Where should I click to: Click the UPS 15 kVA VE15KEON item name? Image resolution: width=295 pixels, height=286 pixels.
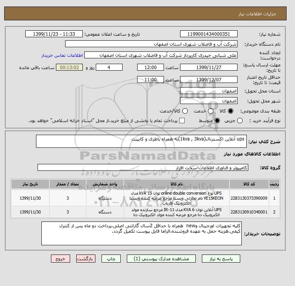pos(177,198)
